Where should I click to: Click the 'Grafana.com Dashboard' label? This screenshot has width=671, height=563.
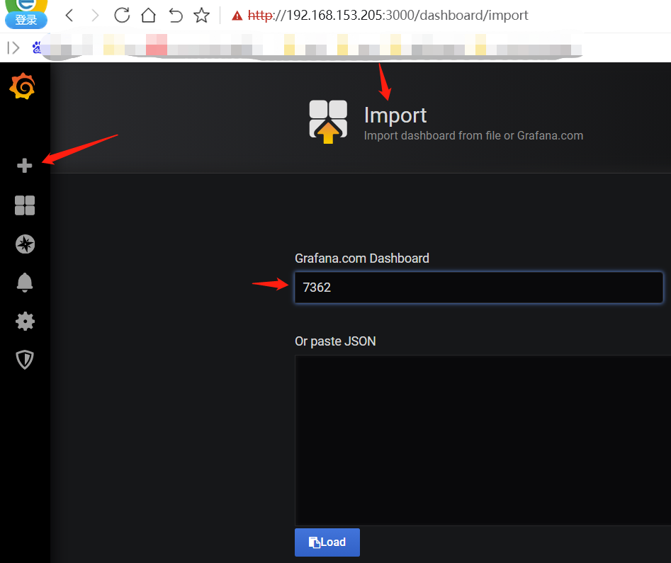tap(362, 258)
